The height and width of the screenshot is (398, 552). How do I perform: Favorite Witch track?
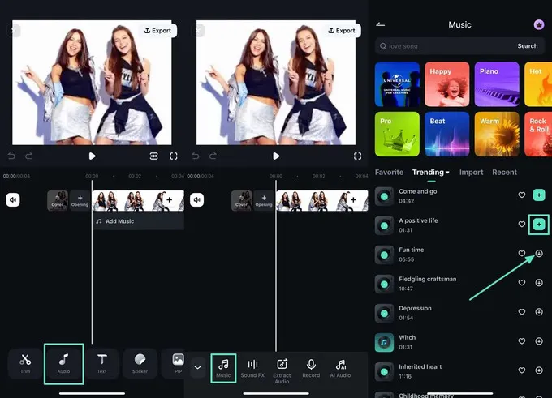(x=522, y=341)
